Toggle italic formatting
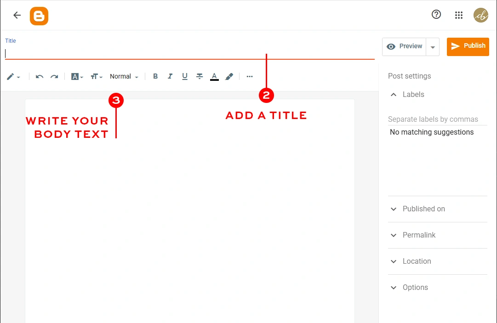 170,76
